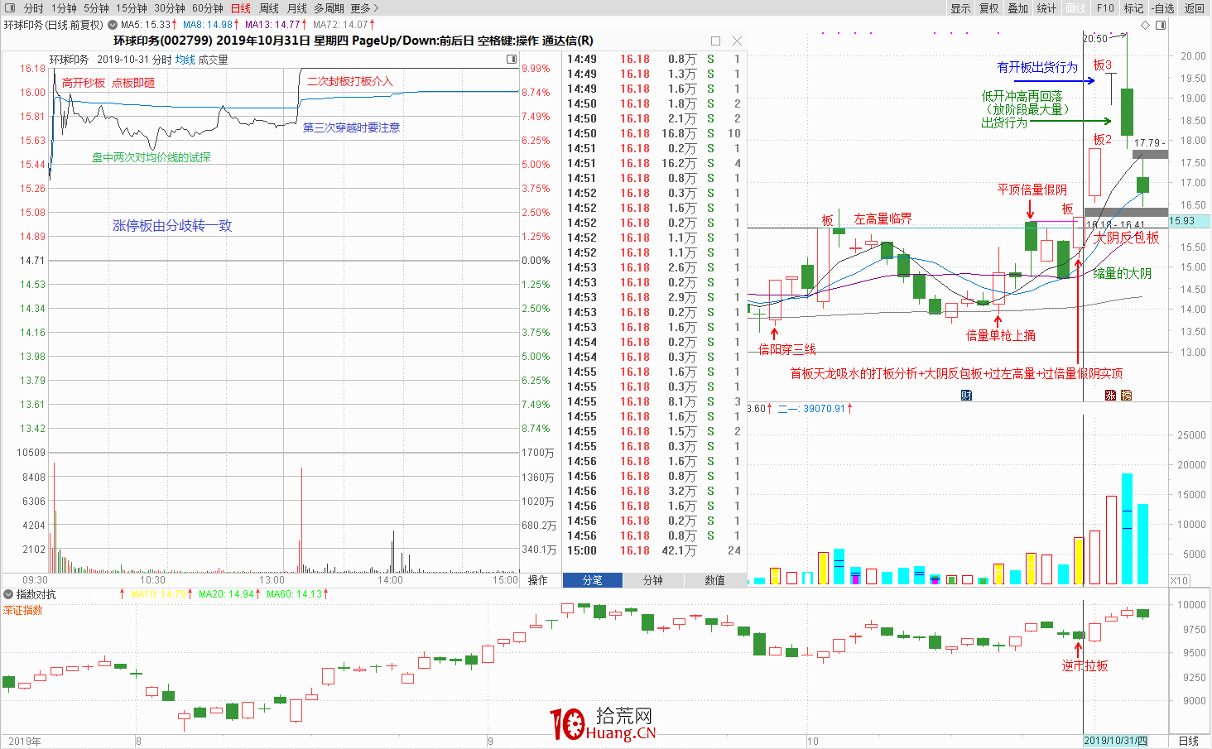Click the 统计 statistics button

point(1046,7)
